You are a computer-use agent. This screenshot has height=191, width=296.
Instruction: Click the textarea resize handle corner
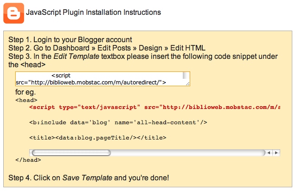pyautogui.click(x=187, y=83)
